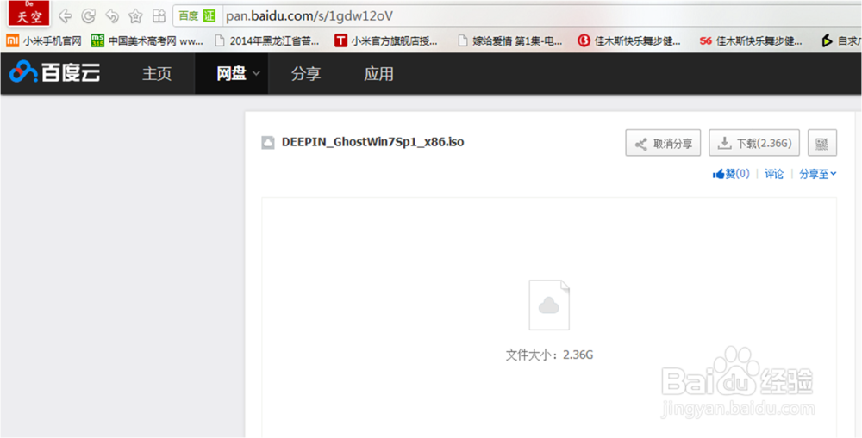This screenshot has width=862, height=438.
Task: Open the 2014年黑龙江省普 bookmark
Action: pyautogui.click(x=267, y=41)
